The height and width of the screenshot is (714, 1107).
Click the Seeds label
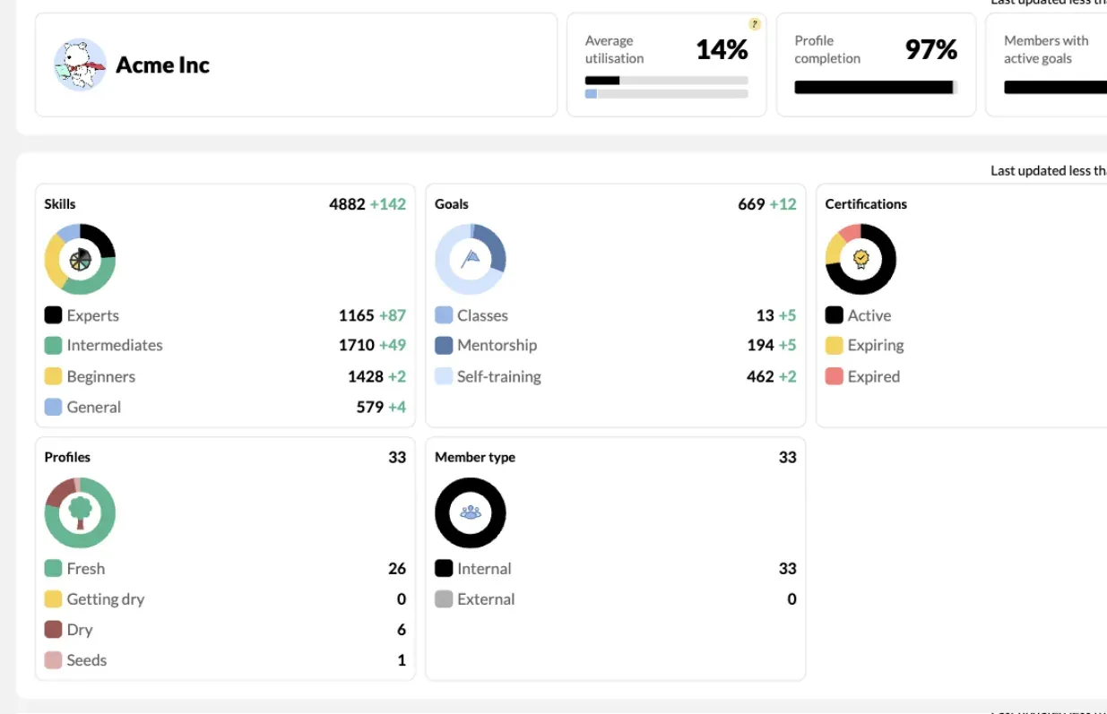(x=87, y=660)
